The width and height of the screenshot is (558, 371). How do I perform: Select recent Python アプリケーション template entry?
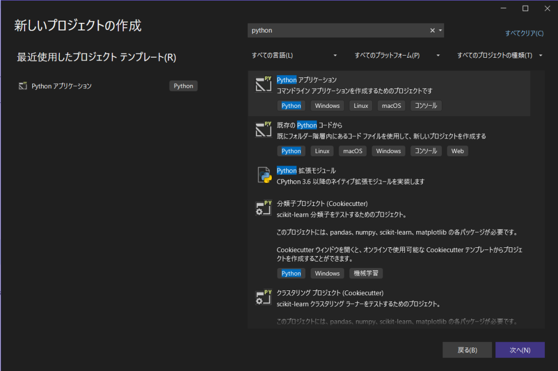pos(62,86)
